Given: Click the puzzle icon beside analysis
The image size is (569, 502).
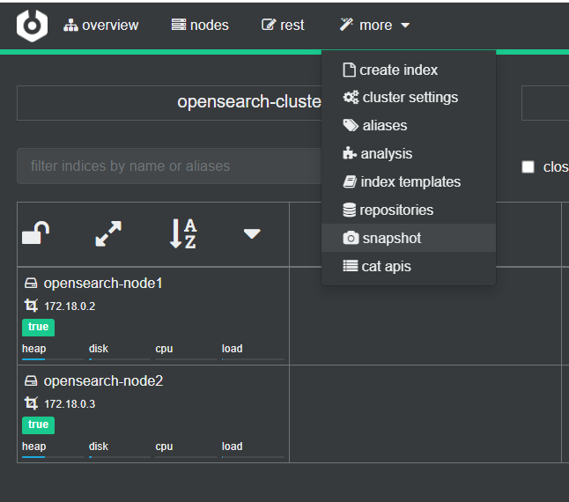Looking at the screenshot, I should tap(350, 153).
